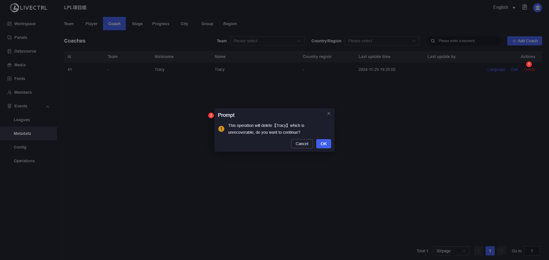The image size is (549, 260).
Task: Open the clipboard icon in header
Action: click(x=525, y=7)
